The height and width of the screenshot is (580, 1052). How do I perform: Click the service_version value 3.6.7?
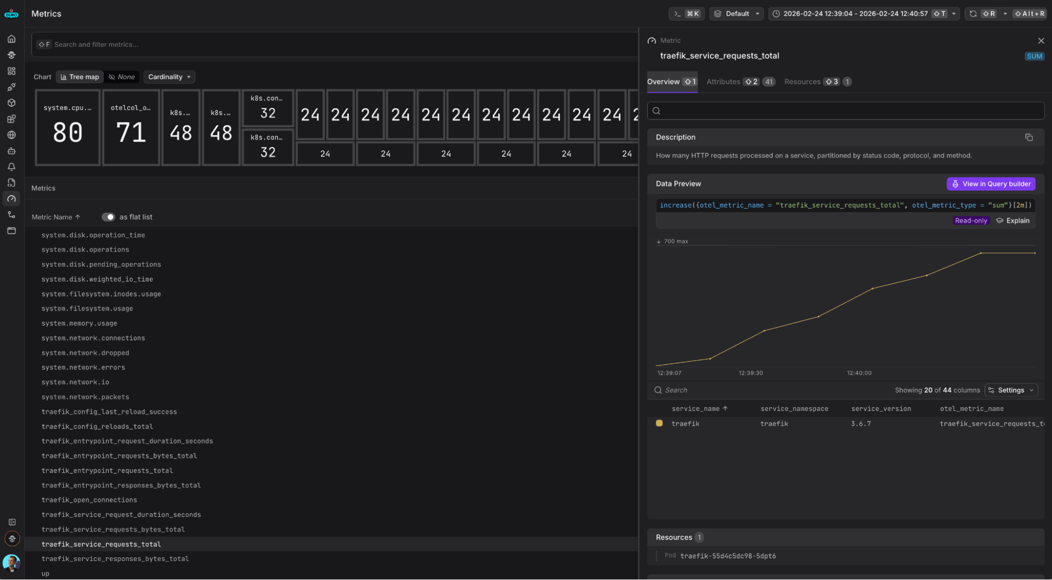click(x=860, y=424)
